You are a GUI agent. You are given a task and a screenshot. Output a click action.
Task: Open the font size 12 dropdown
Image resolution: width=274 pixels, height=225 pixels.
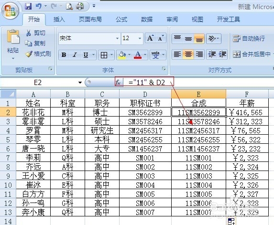[140, 38]
